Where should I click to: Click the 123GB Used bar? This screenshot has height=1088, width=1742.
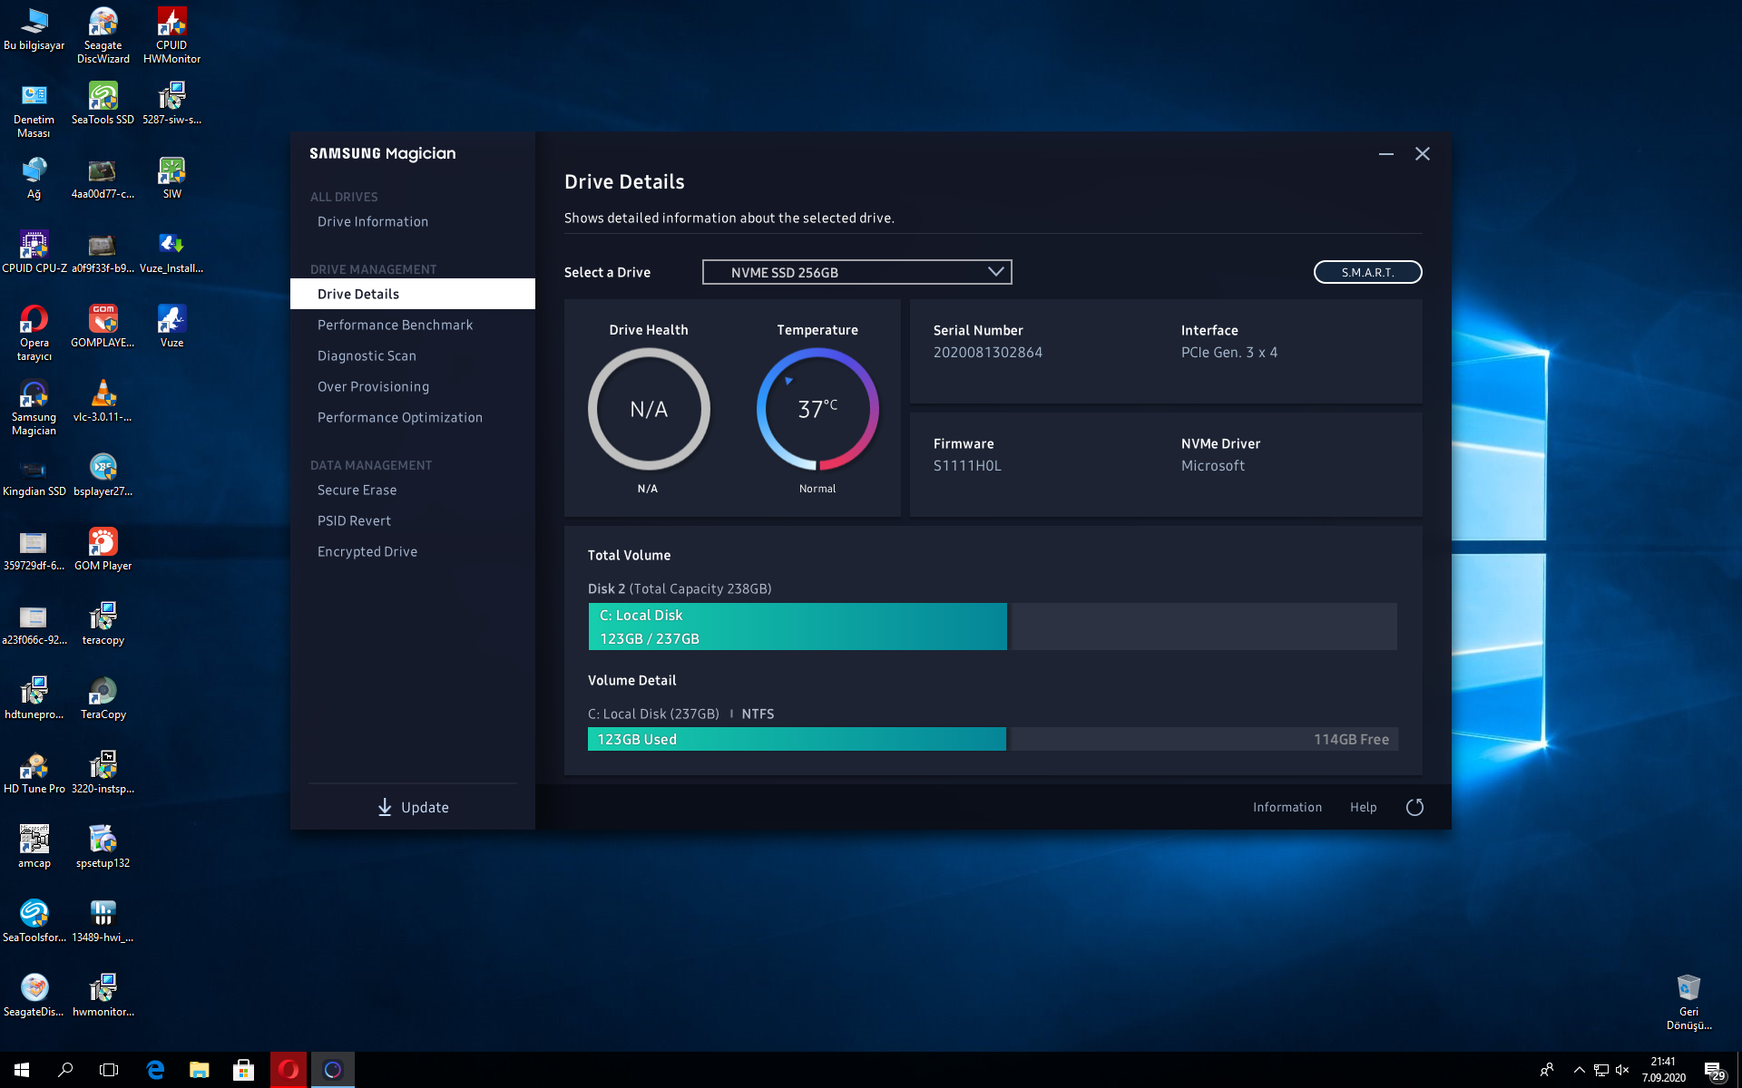coord(797,739)
